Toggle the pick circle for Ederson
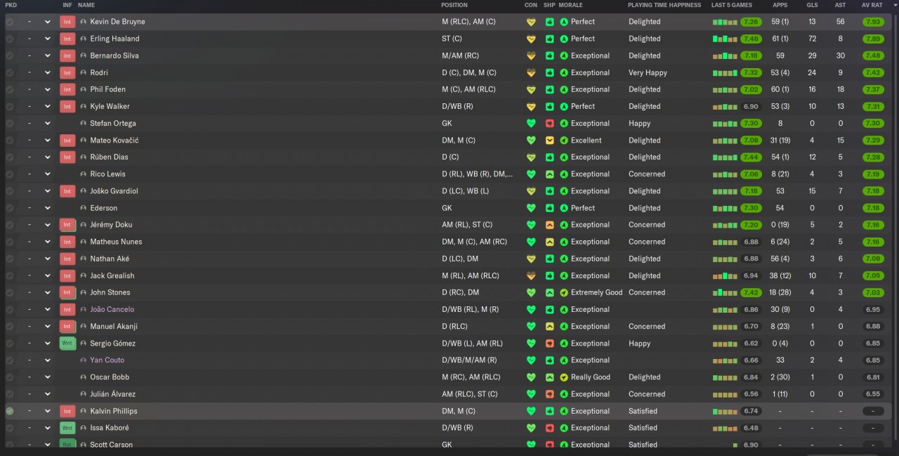 click(x=10, y=208)
